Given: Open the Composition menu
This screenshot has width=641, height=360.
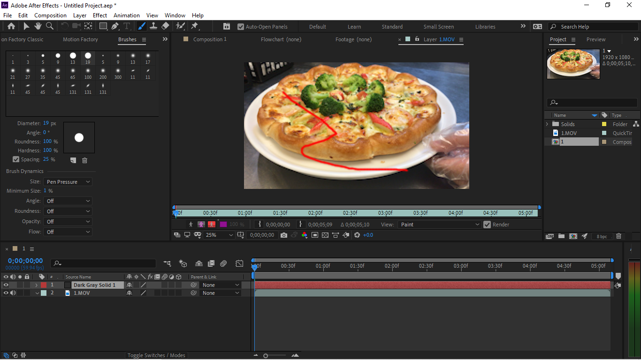Looking at the screenshot, I should (x=50, y=15).
